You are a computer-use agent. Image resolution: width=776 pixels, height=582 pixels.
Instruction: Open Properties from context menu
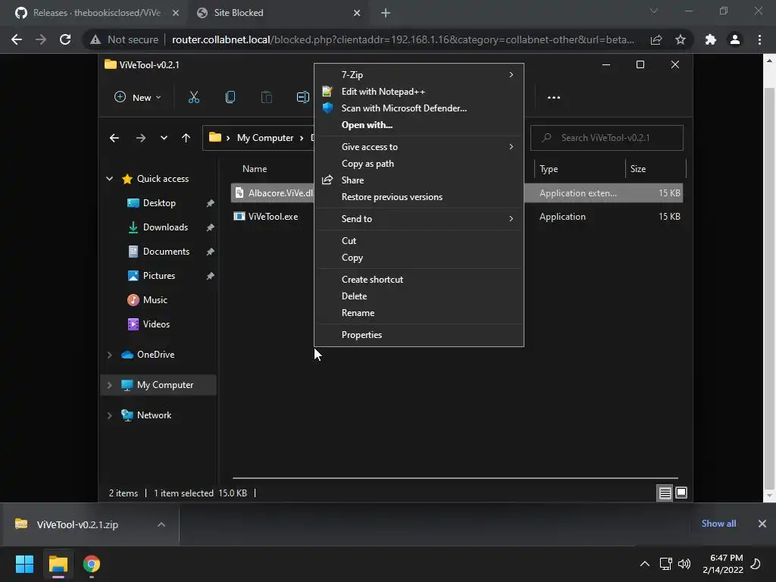click(418, 335)
